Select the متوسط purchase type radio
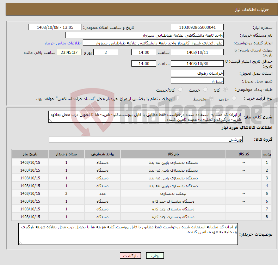Screen dimensions: 278x265 coord(211,98)
